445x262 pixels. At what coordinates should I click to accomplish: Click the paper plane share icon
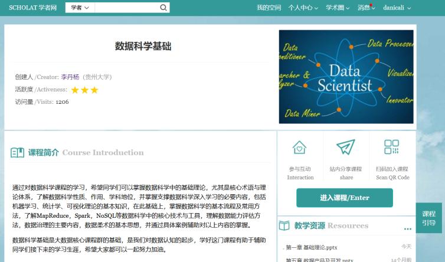(345, 147)
